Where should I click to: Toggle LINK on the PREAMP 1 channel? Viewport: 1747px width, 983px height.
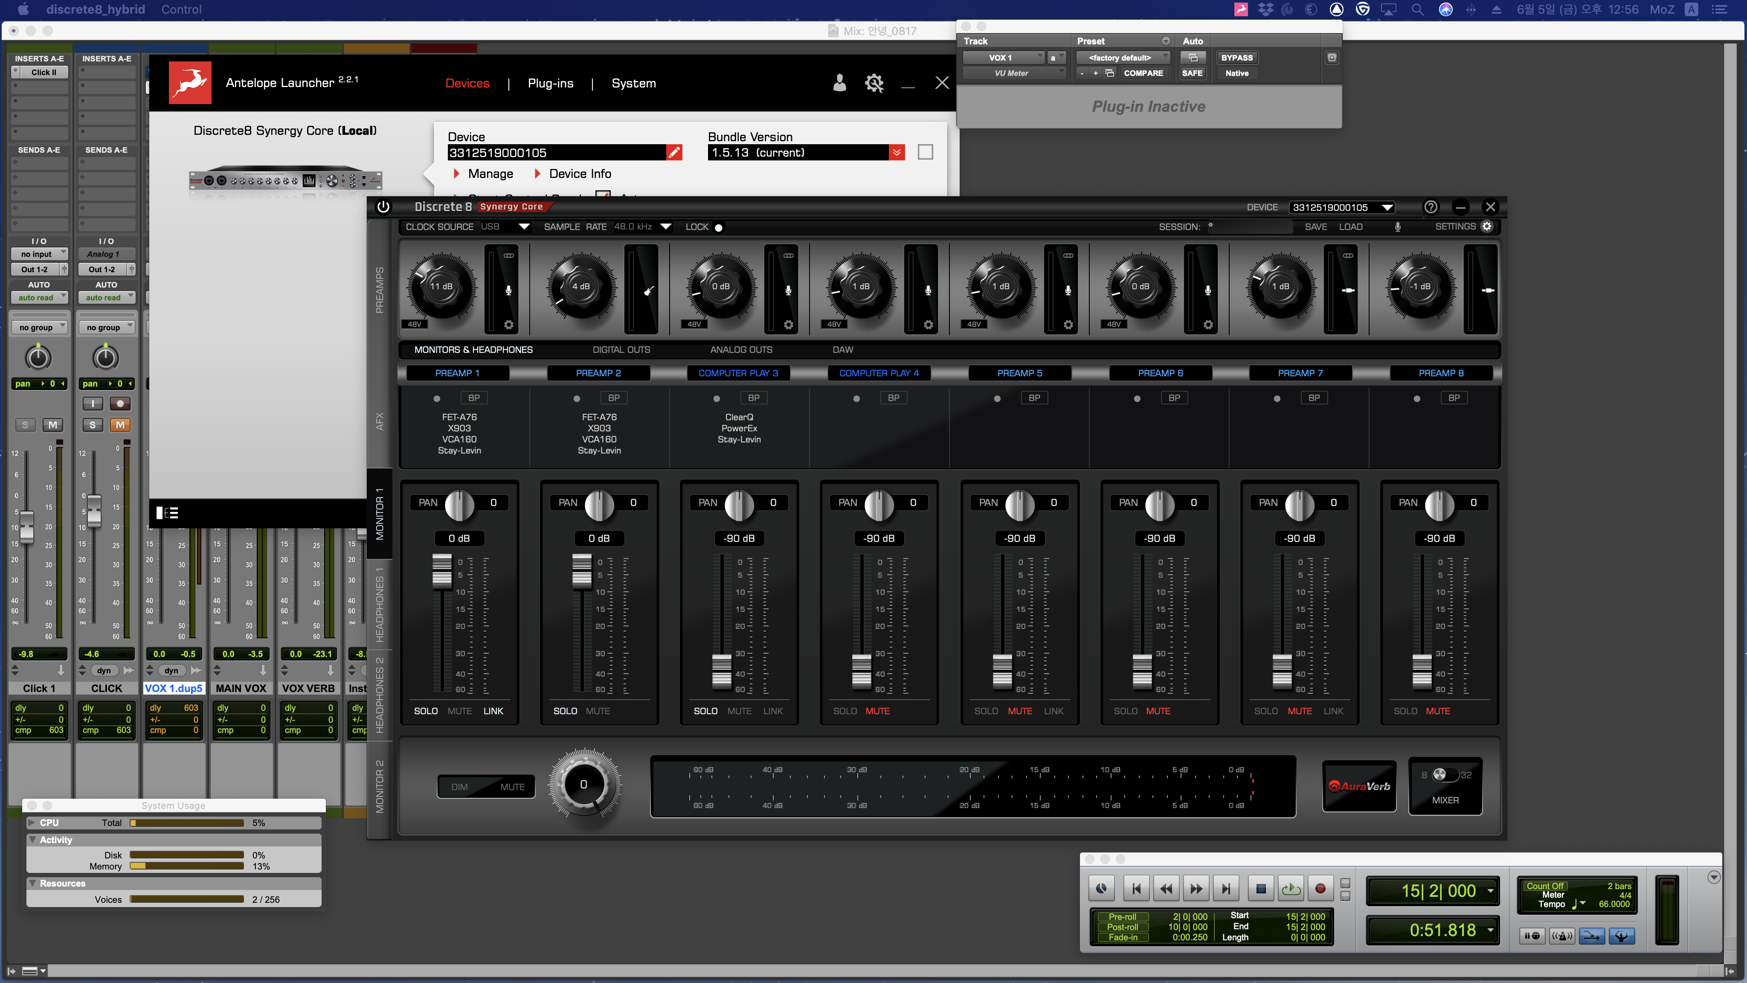point(493,711)
